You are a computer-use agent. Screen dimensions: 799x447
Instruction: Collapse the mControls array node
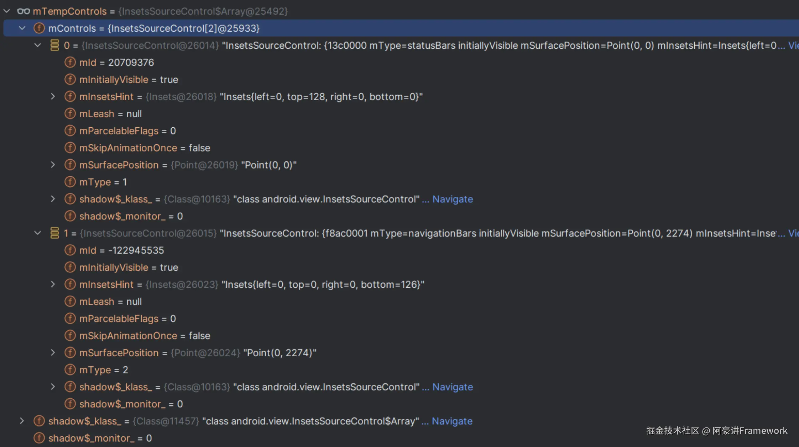click(x=22, y=28)
